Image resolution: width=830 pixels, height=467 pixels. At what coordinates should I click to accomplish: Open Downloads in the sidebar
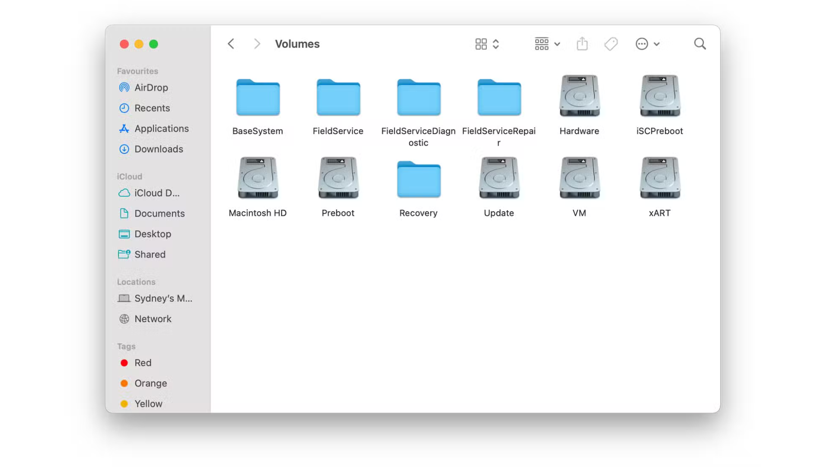tap(158, 149)
